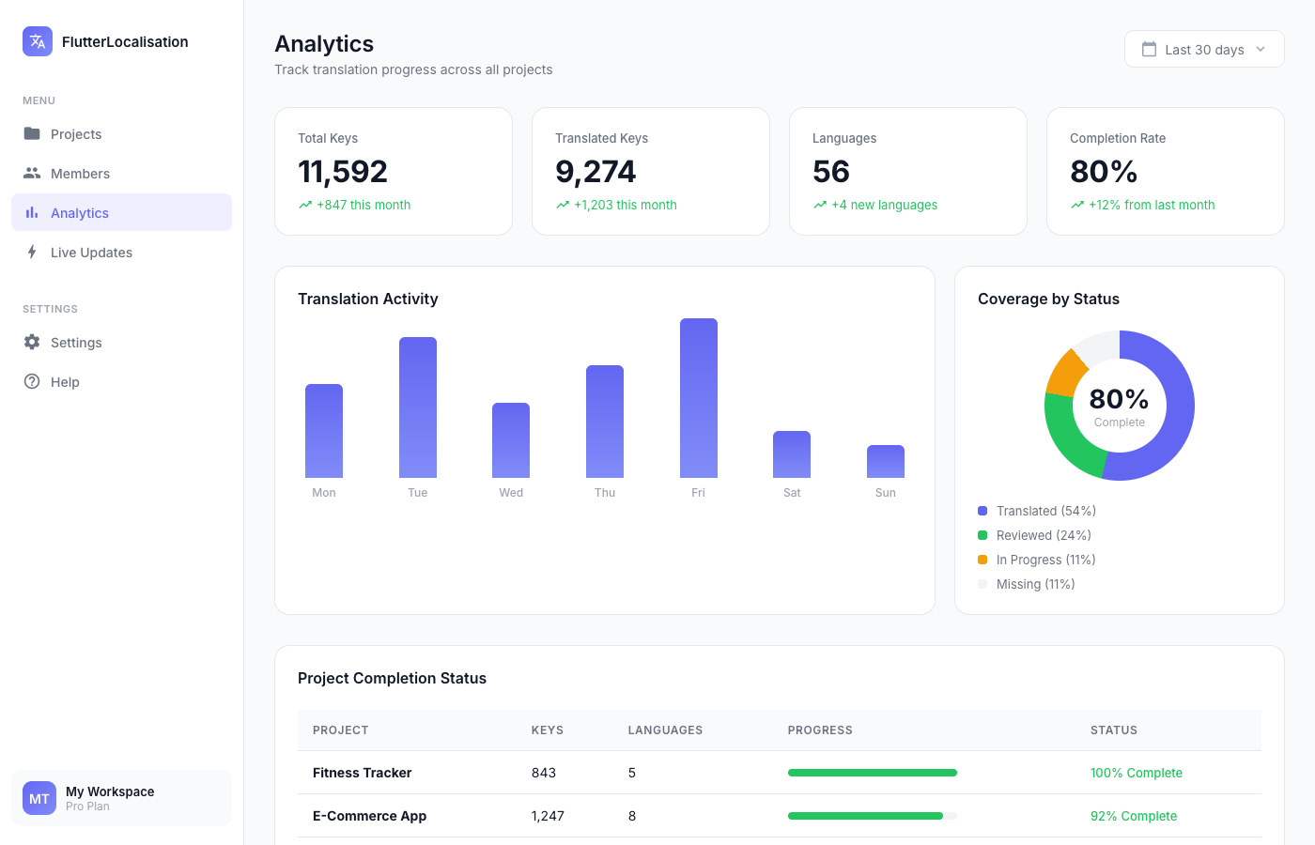Click the MT workspace avatar badge

(x=39, y=798)
